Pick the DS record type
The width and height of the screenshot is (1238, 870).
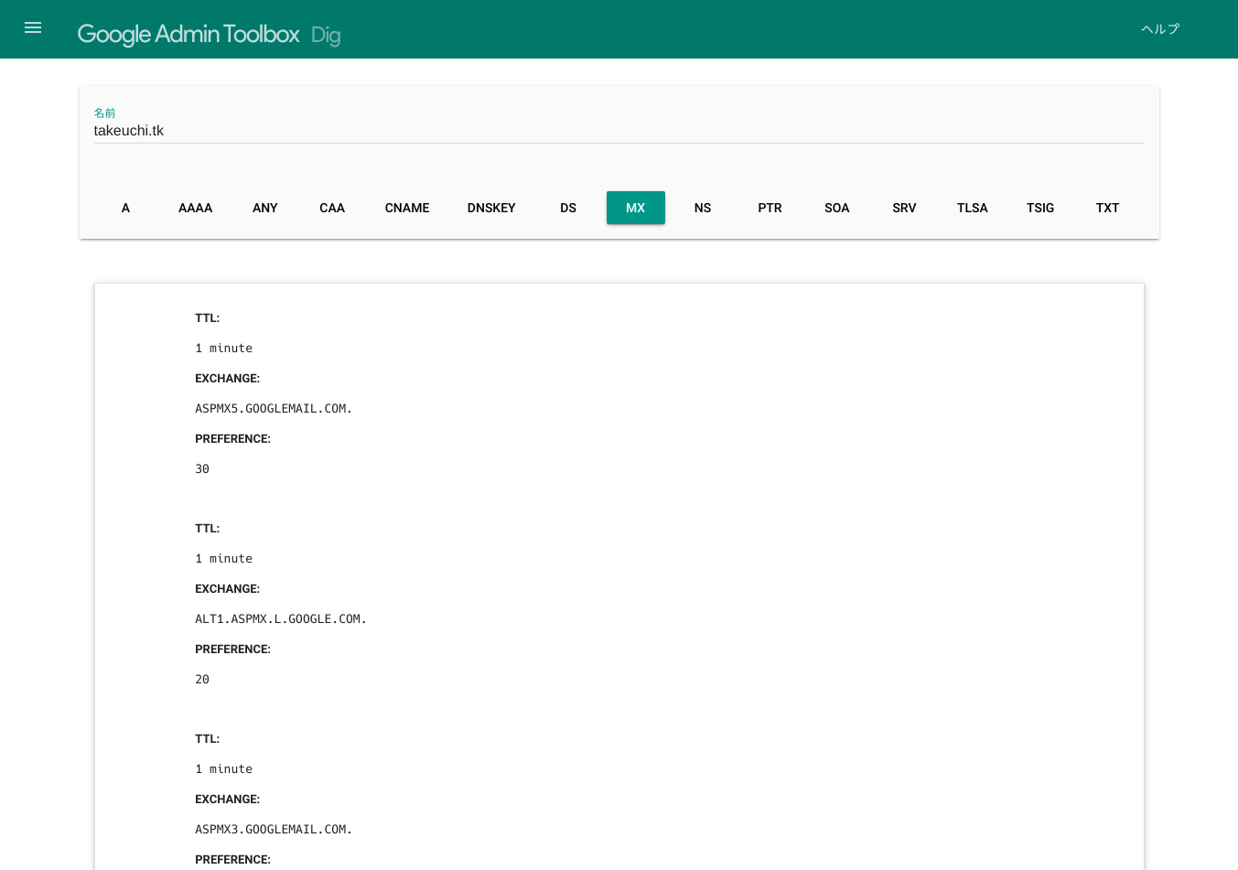point(568,208)
